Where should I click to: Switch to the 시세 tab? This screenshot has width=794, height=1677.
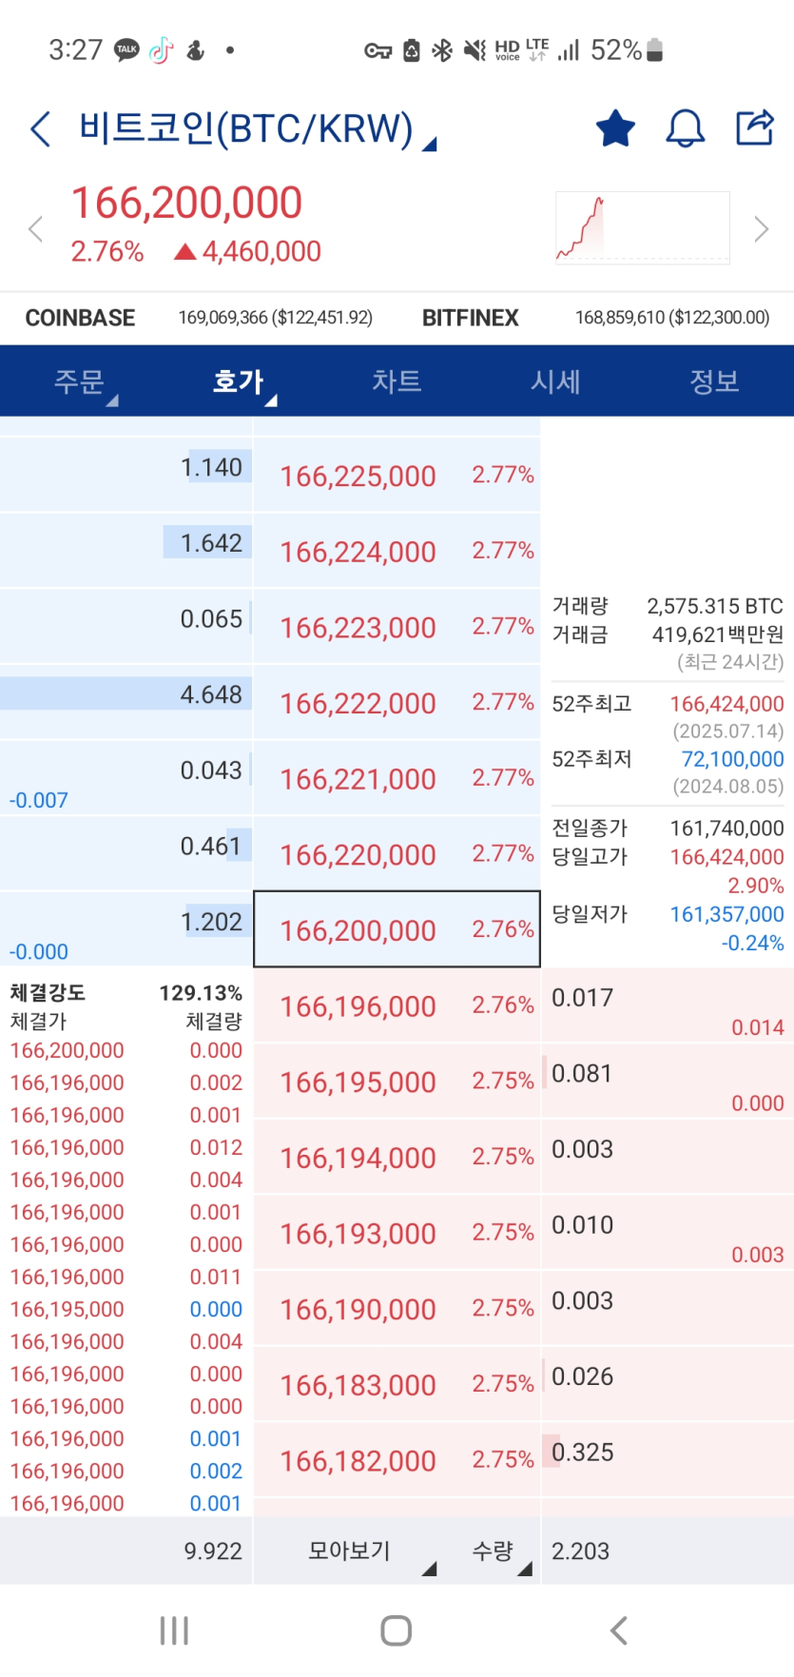[x=555, y=382]
